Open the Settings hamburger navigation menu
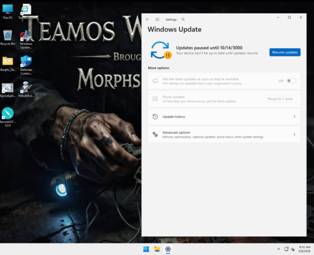The height and width of the screenshot is (255, 314). point(157,19)
